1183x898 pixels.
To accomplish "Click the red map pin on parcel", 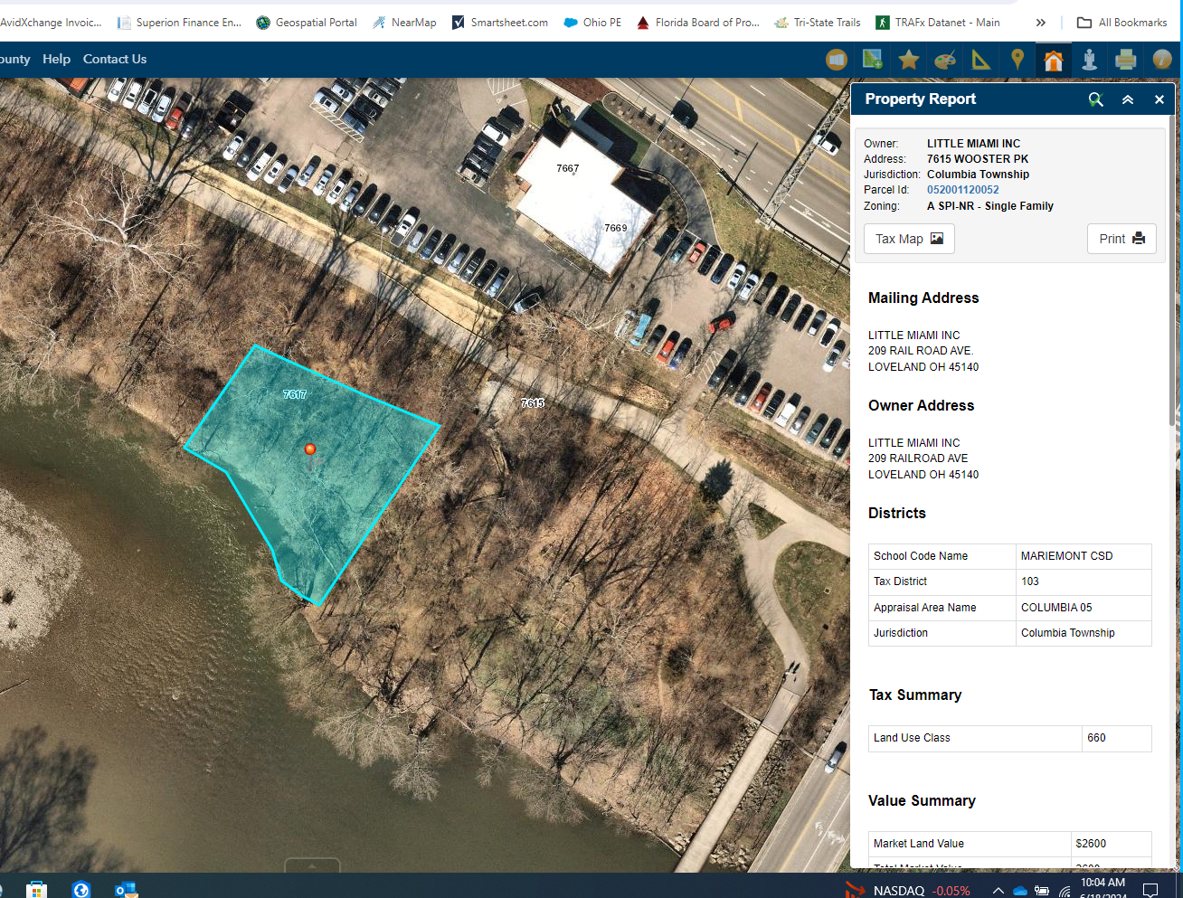I will [x=310, y=449].
